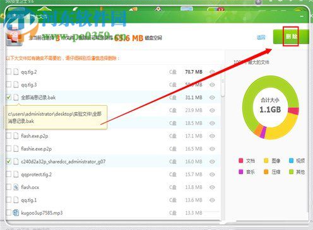Click the eye icon in the 18.5 MB row
This screenshot has width=313, height=230.
coord(212,123)
